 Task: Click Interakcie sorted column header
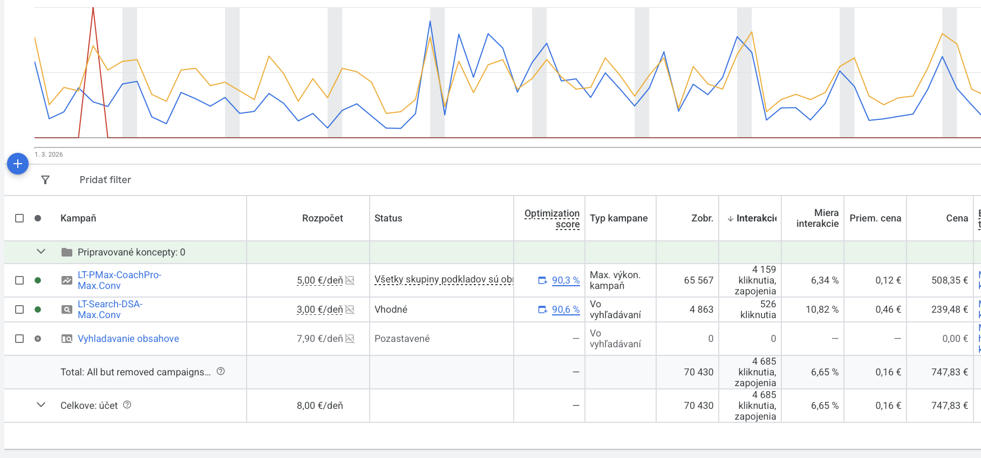757,218
